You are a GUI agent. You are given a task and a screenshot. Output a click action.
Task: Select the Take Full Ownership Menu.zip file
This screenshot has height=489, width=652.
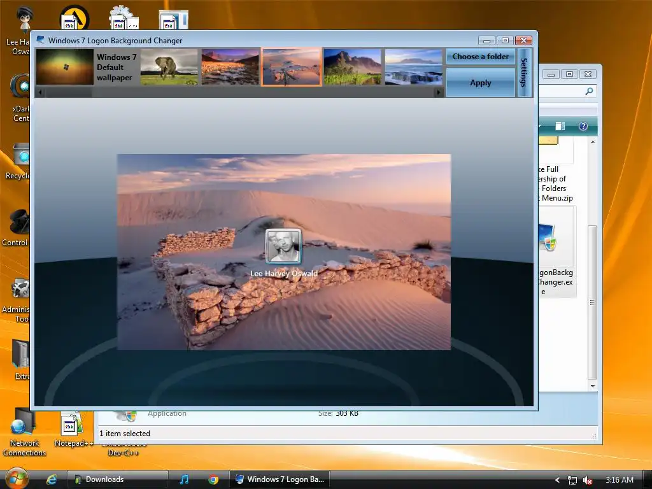pos(555,183)
